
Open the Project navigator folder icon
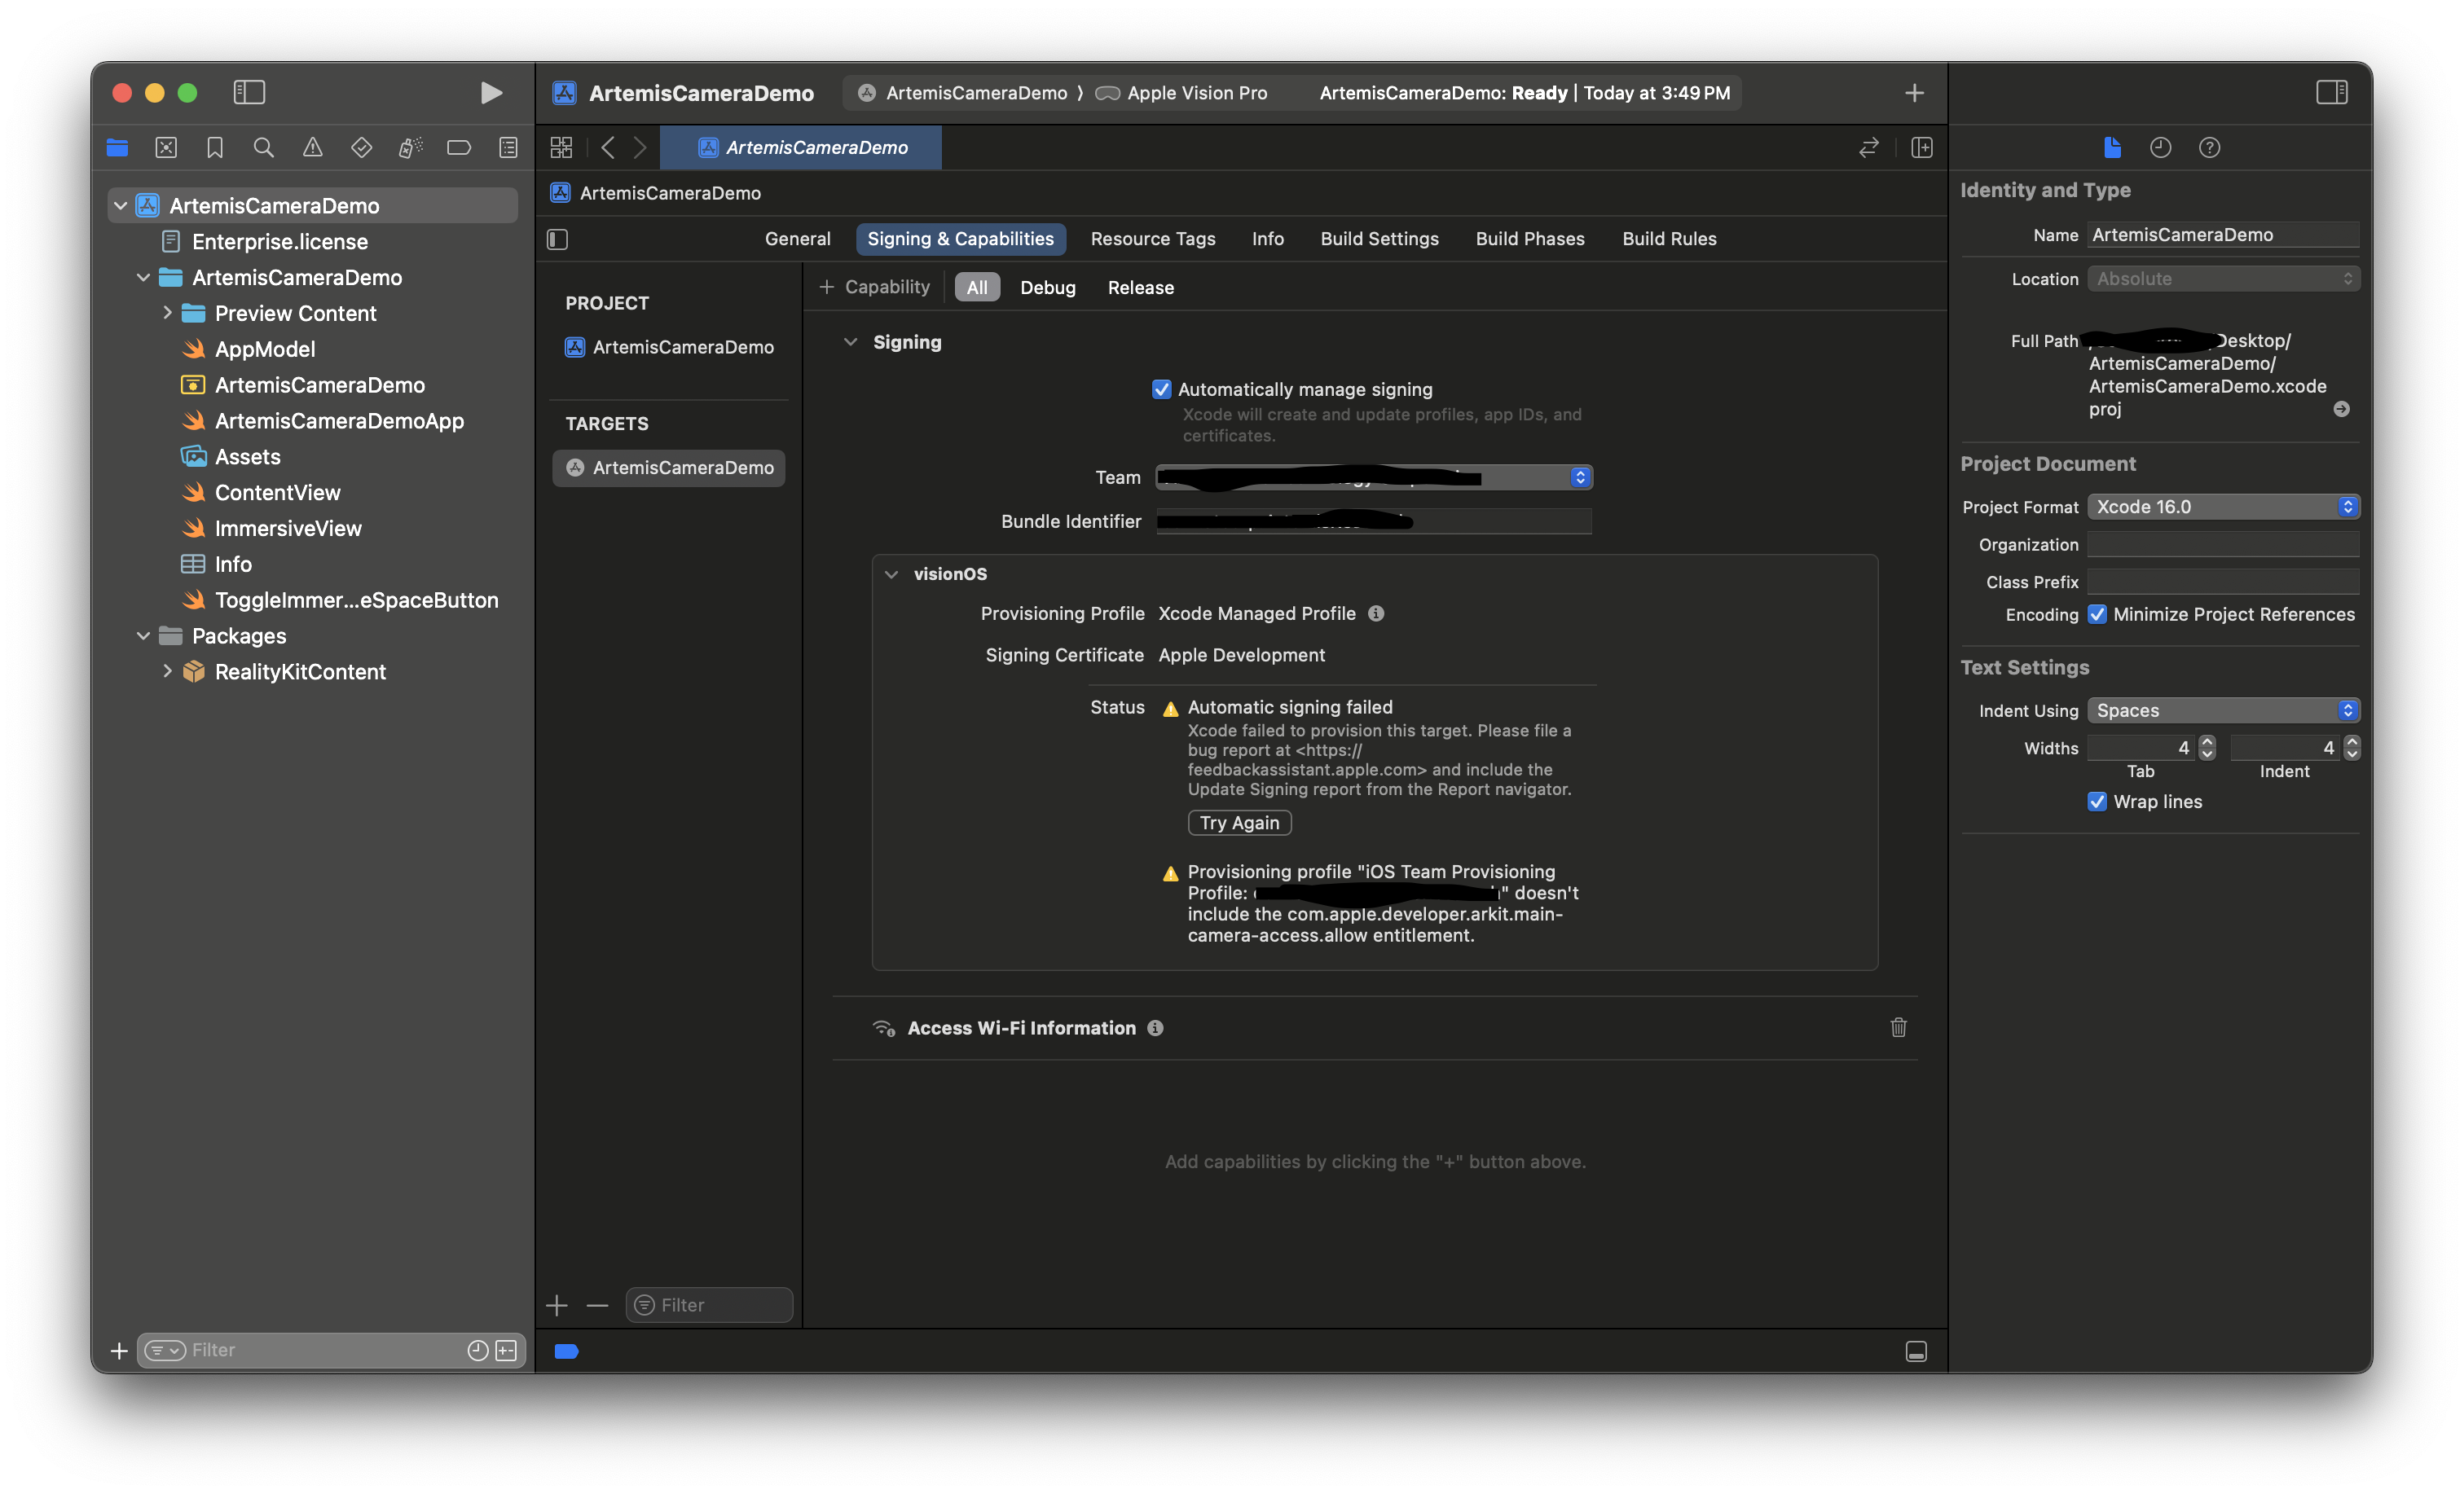(x=117, y=148)
